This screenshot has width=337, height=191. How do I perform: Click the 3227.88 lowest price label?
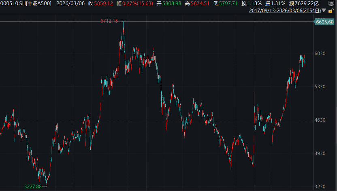pyautogui.click(x=33, y=187)
